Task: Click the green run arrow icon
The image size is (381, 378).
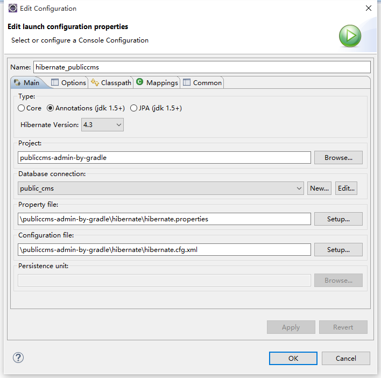Action: (x=350, y=37)
